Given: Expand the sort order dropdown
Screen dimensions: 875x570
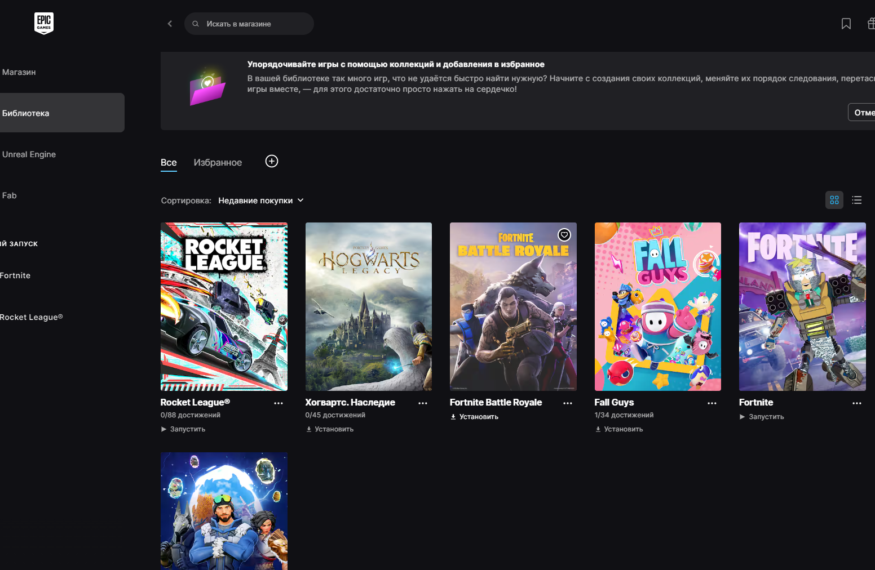Looking at the screenshot, I should pyautogui.click(x=261, y=201).
